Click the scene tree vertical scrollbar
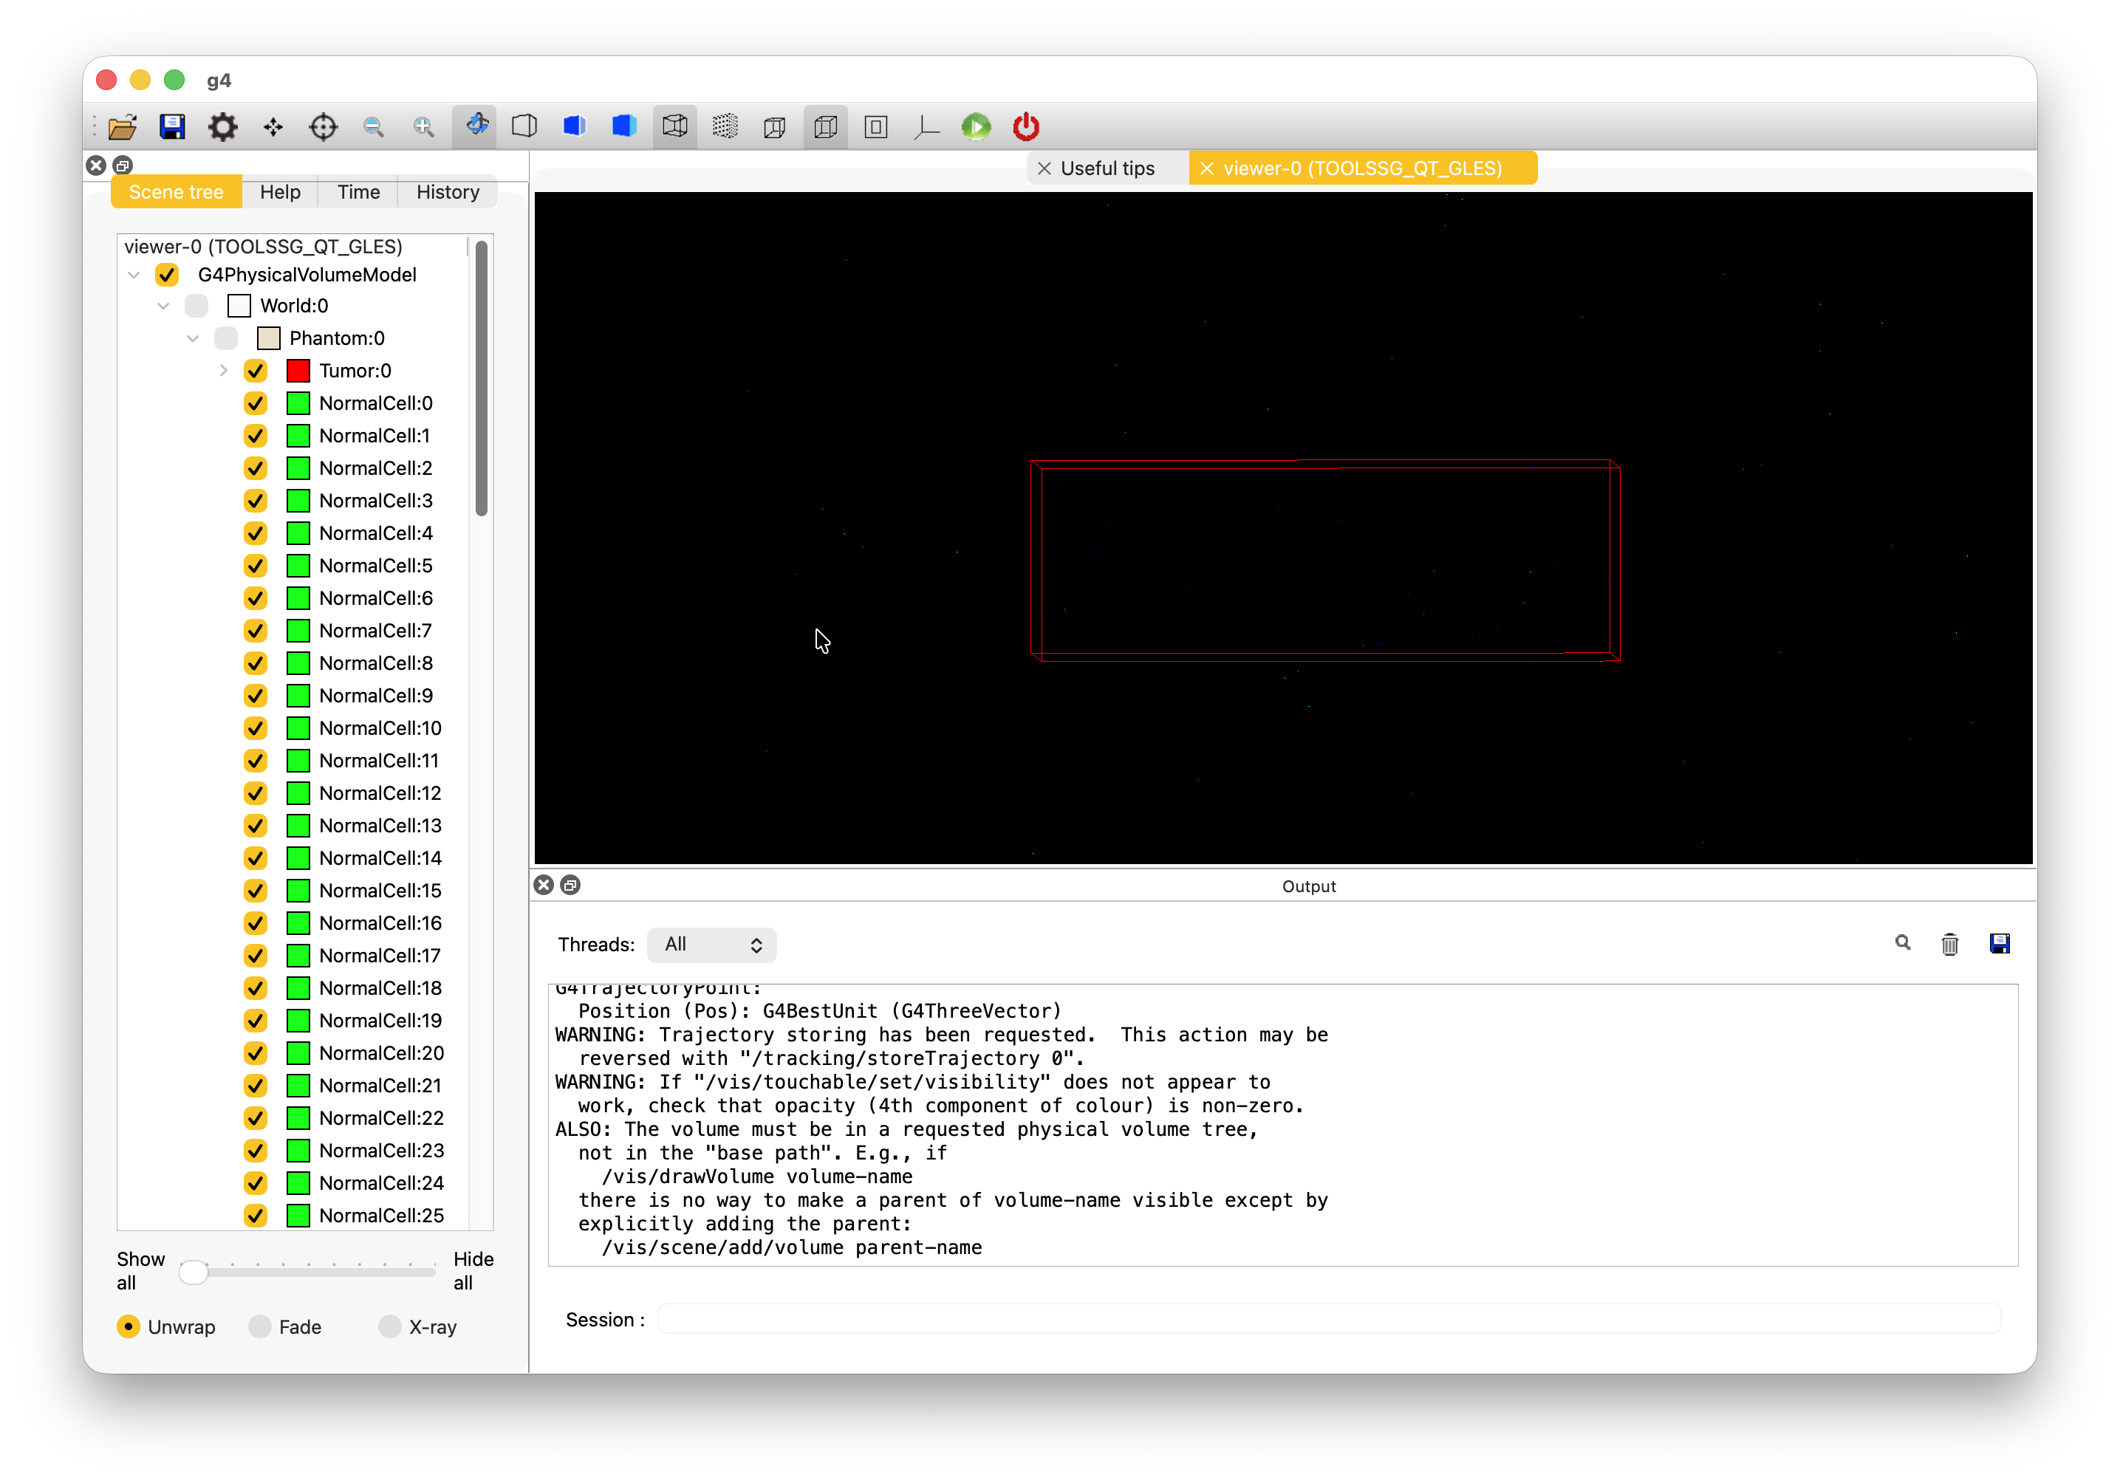2120x1483 pixels. tap(481, 379)
